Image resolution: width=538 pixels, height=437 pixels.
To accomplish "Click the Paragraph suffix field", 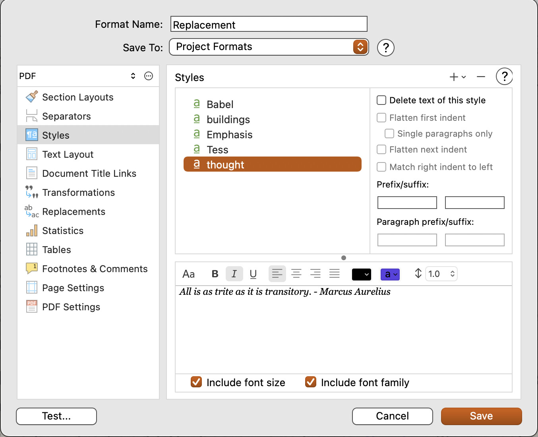I will click(475, 240).
